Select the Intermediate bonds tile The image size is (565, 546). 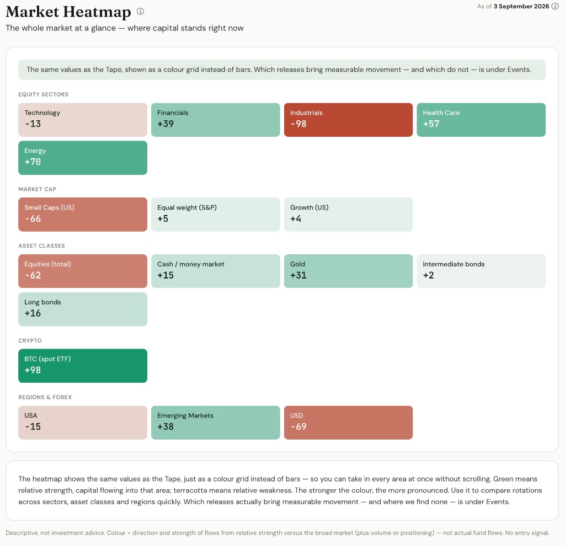pos(481,271)
